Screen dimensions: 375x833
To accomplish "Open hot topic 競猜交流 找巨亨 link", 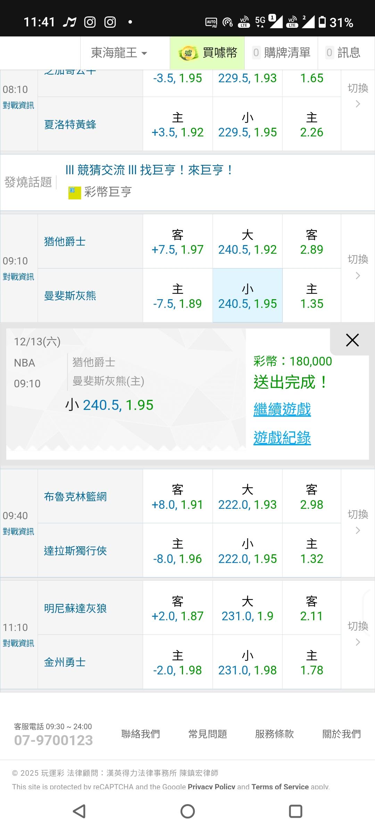I will (149, 170).
